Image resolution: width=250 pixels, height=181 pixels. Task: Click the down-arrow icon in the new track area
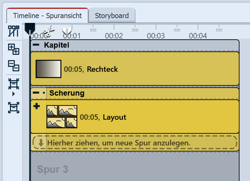point(41,143)
